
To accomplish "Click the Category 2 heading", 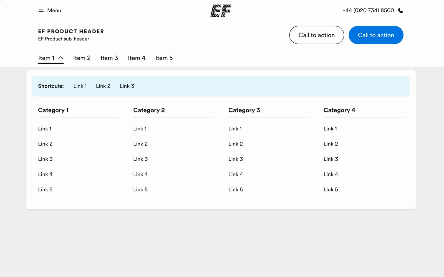I will 149,110.
